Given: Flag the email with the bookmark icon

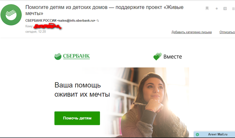Looking at the screenshot, I should [x=207, y=8].
